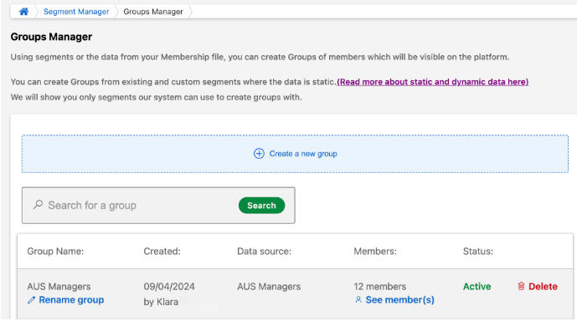The width and height of the screenshot is (577, 321).
Task: Click the magnifier icon in search box
Action: pyautogui.click(x=38, y=205)
